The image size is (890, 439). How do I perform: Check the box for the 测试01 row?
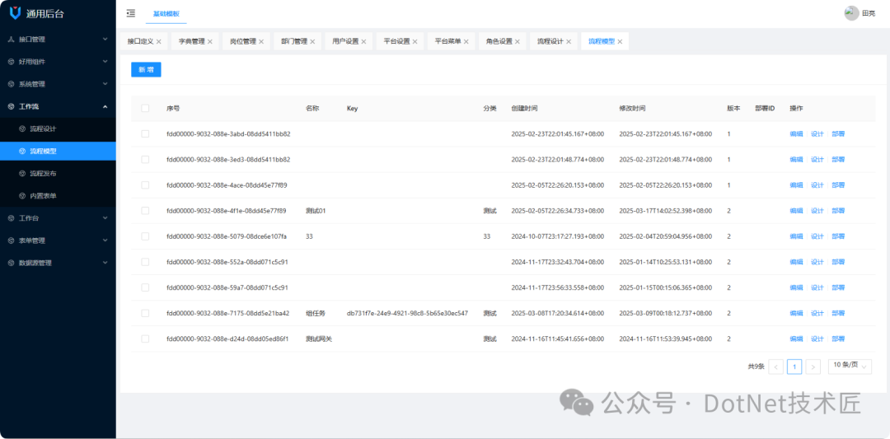(x=145, y=211)
